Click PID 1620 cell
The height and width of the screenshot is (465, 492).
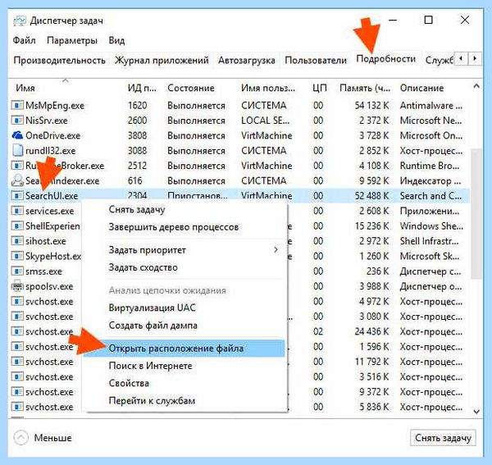[x=137, y=106]
